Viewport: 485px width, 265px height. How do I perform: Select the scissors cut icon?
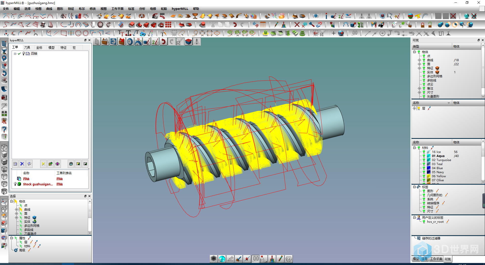coord(213,25)
